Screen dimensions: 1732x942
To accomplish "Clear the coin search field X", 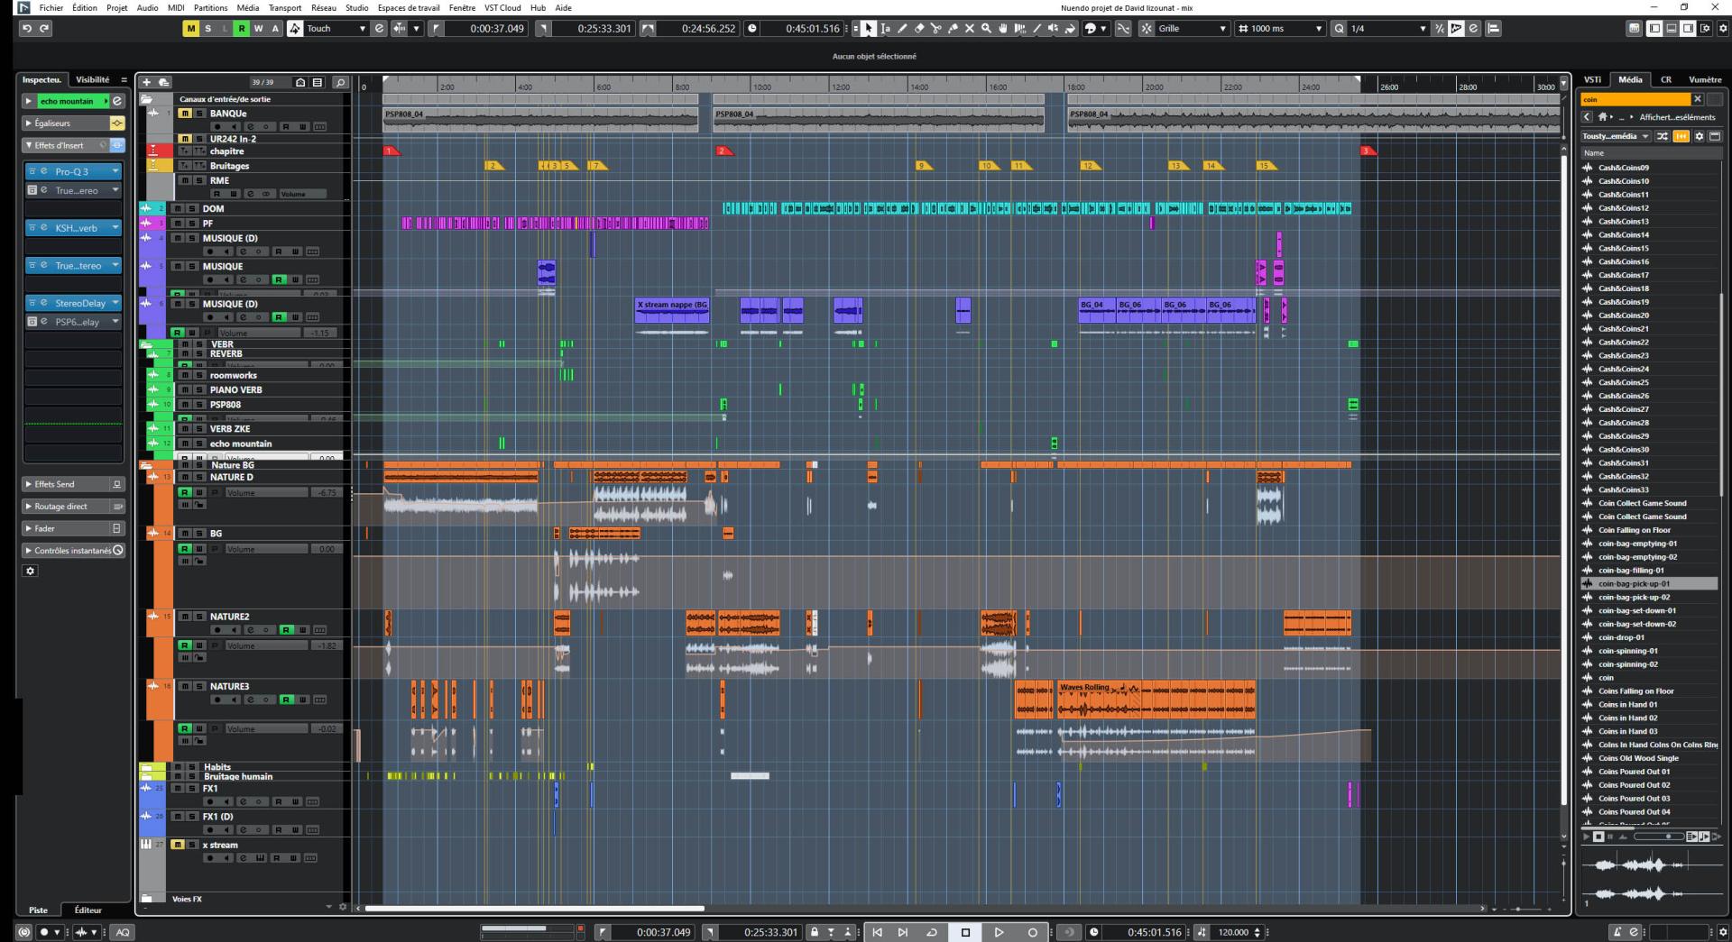I will tap(1697, 99).
